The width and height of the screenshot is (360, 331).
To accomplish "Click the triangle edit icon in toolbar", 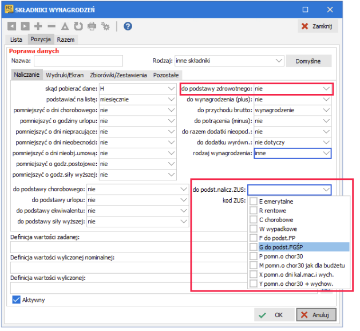I will (65, 26).
